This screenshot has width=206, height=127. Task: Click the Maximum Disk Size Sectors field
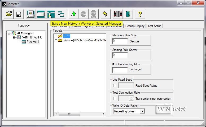[120, 41]
